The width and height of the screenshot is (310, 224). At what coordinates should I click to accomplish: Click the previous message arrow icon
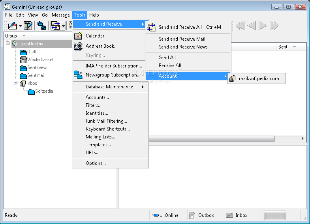pos(252,26)
